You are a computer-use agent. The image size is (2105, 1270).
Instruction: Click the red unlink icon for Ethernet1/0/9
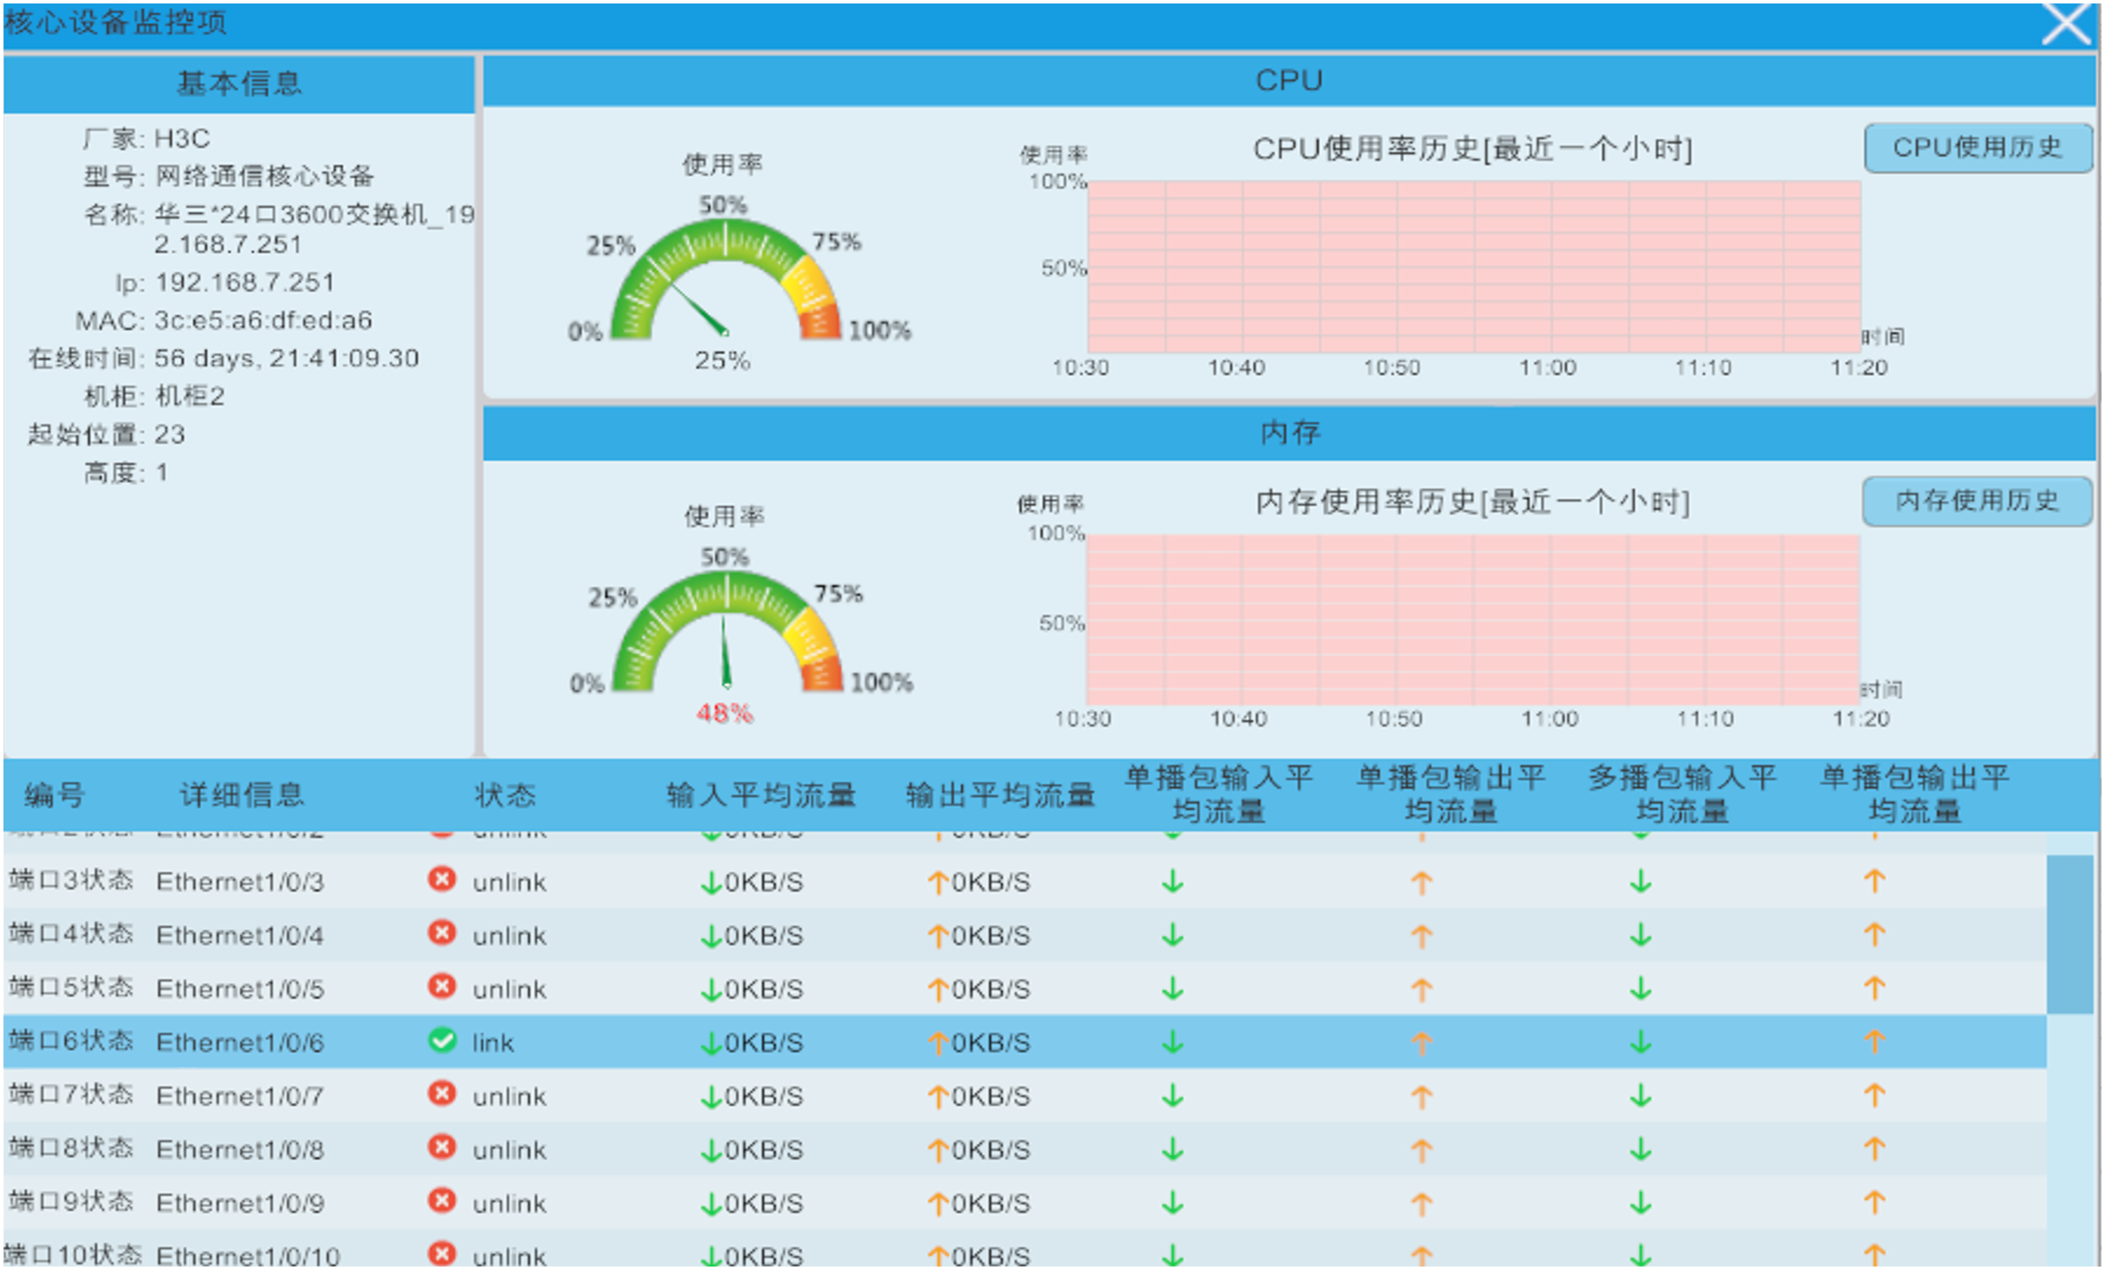[441, 1201]
